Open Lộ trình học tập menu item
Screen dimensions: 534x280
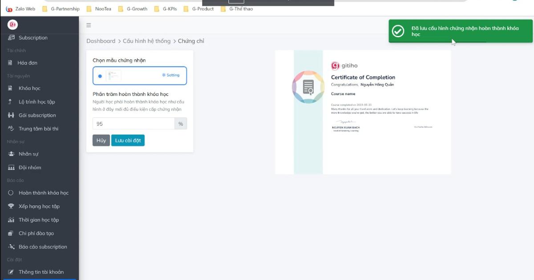(x=37, y=102)
